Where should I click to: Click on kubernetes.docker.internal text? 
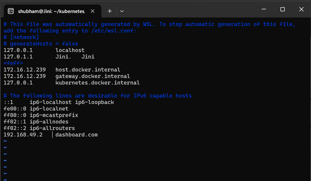click(97, 83)
